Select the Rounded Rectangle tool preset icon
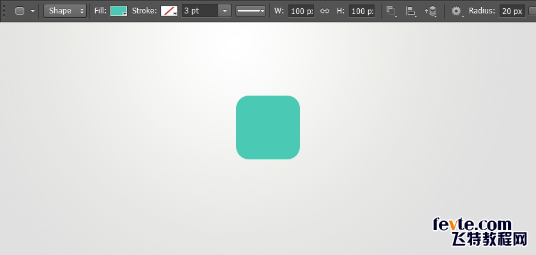Image resolution: width=536 pixels, height=255 pixels. click(x=20, y=11)
